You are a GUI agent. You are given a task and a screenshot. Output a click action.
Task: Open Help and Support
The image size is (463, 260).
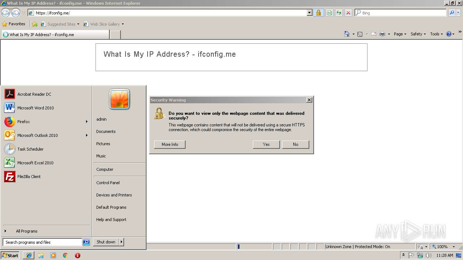point(111,220)
